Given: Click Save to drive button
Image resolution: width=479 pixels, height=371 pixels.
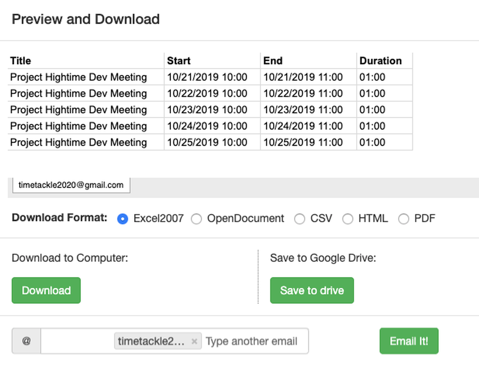Looking at the screenshot, I should tap(312, 290).
